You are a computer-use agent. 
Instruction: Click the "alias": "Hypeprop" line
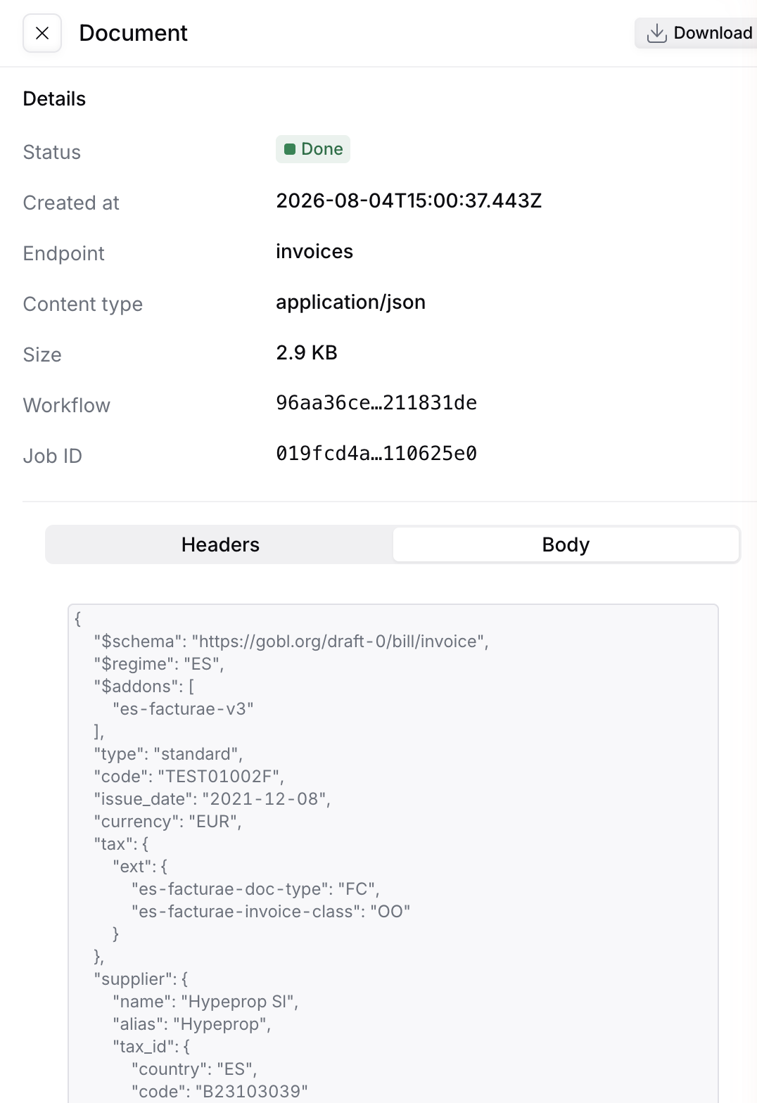pos(192,1024)
